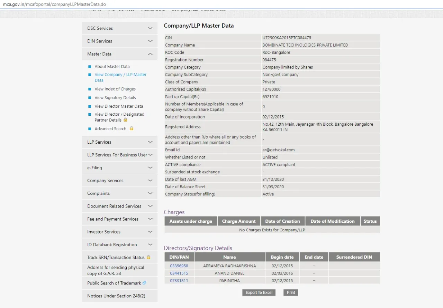This screenshot has height=308, width=443.
Task: Open Track SRN/Transaction Status
Action: pyautogui.click(x=116, y=258)
